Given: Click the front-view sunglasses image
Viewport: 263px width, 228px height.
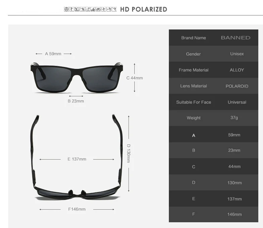Looking at the screenshot, I should pos(77,78).
